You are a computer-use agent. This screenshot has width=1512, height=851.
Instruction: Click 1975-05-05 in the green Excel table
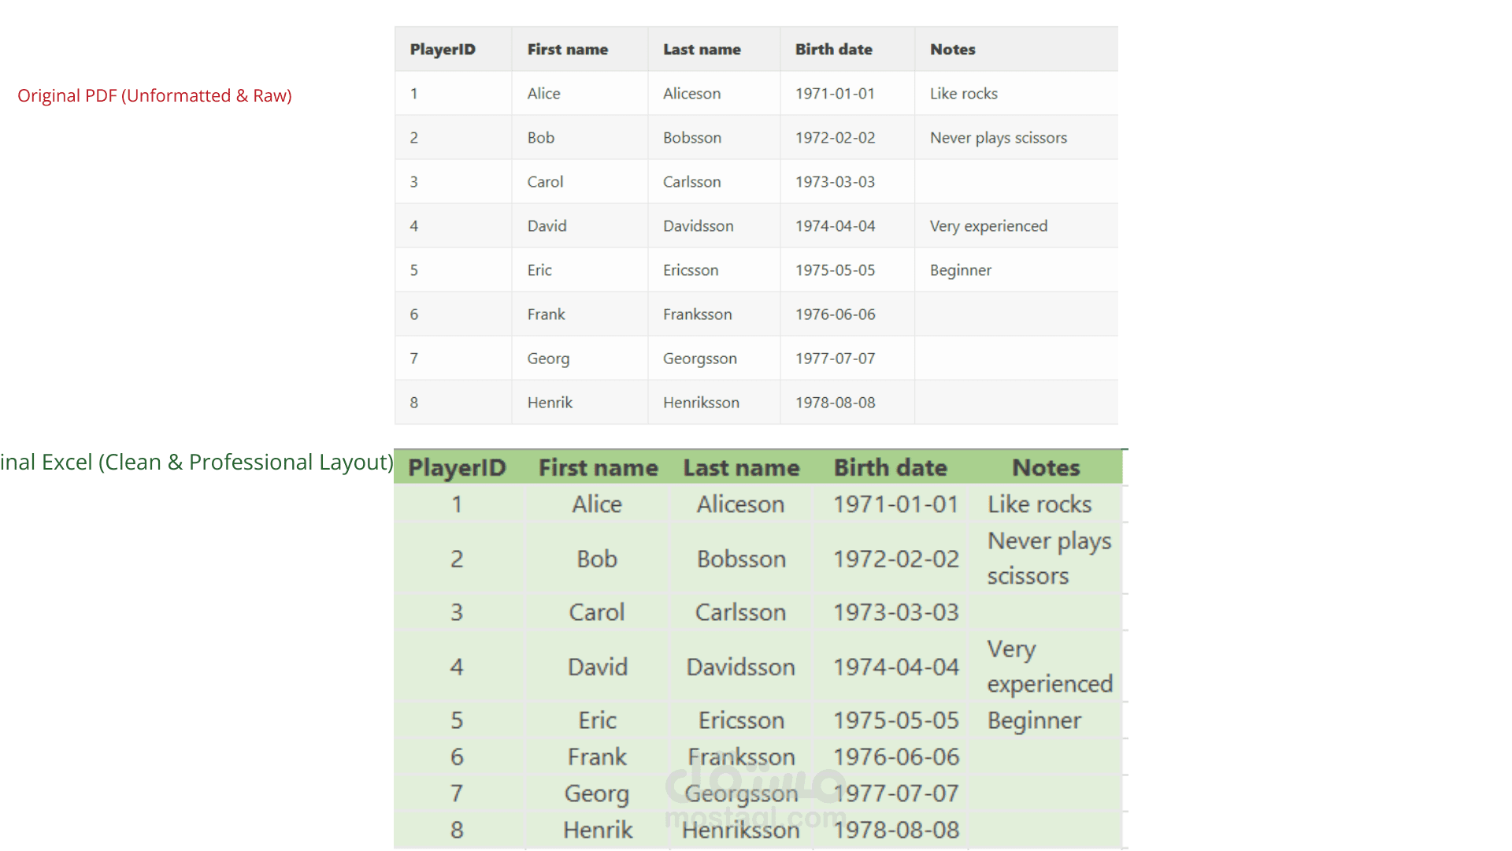click(x=896, y=720)
